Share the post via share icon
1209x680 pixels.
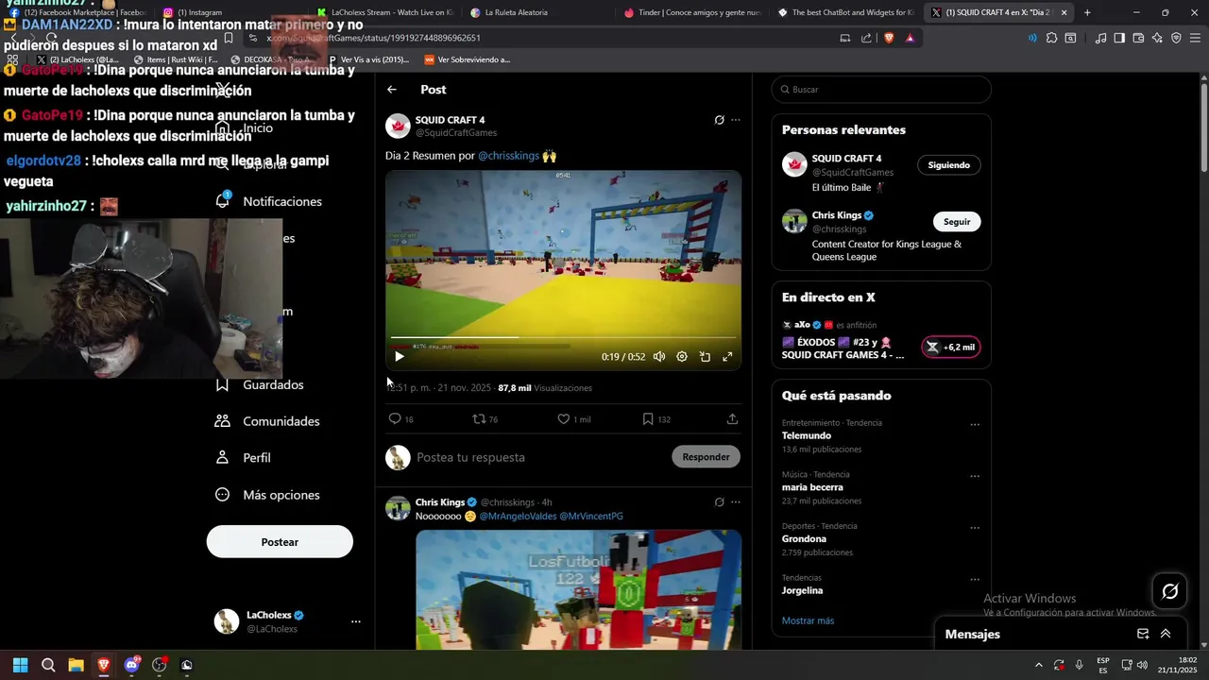click(x=732, y=419)
